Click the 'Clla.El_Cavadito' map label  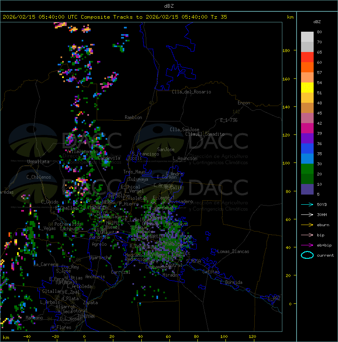tap(205, 134)
